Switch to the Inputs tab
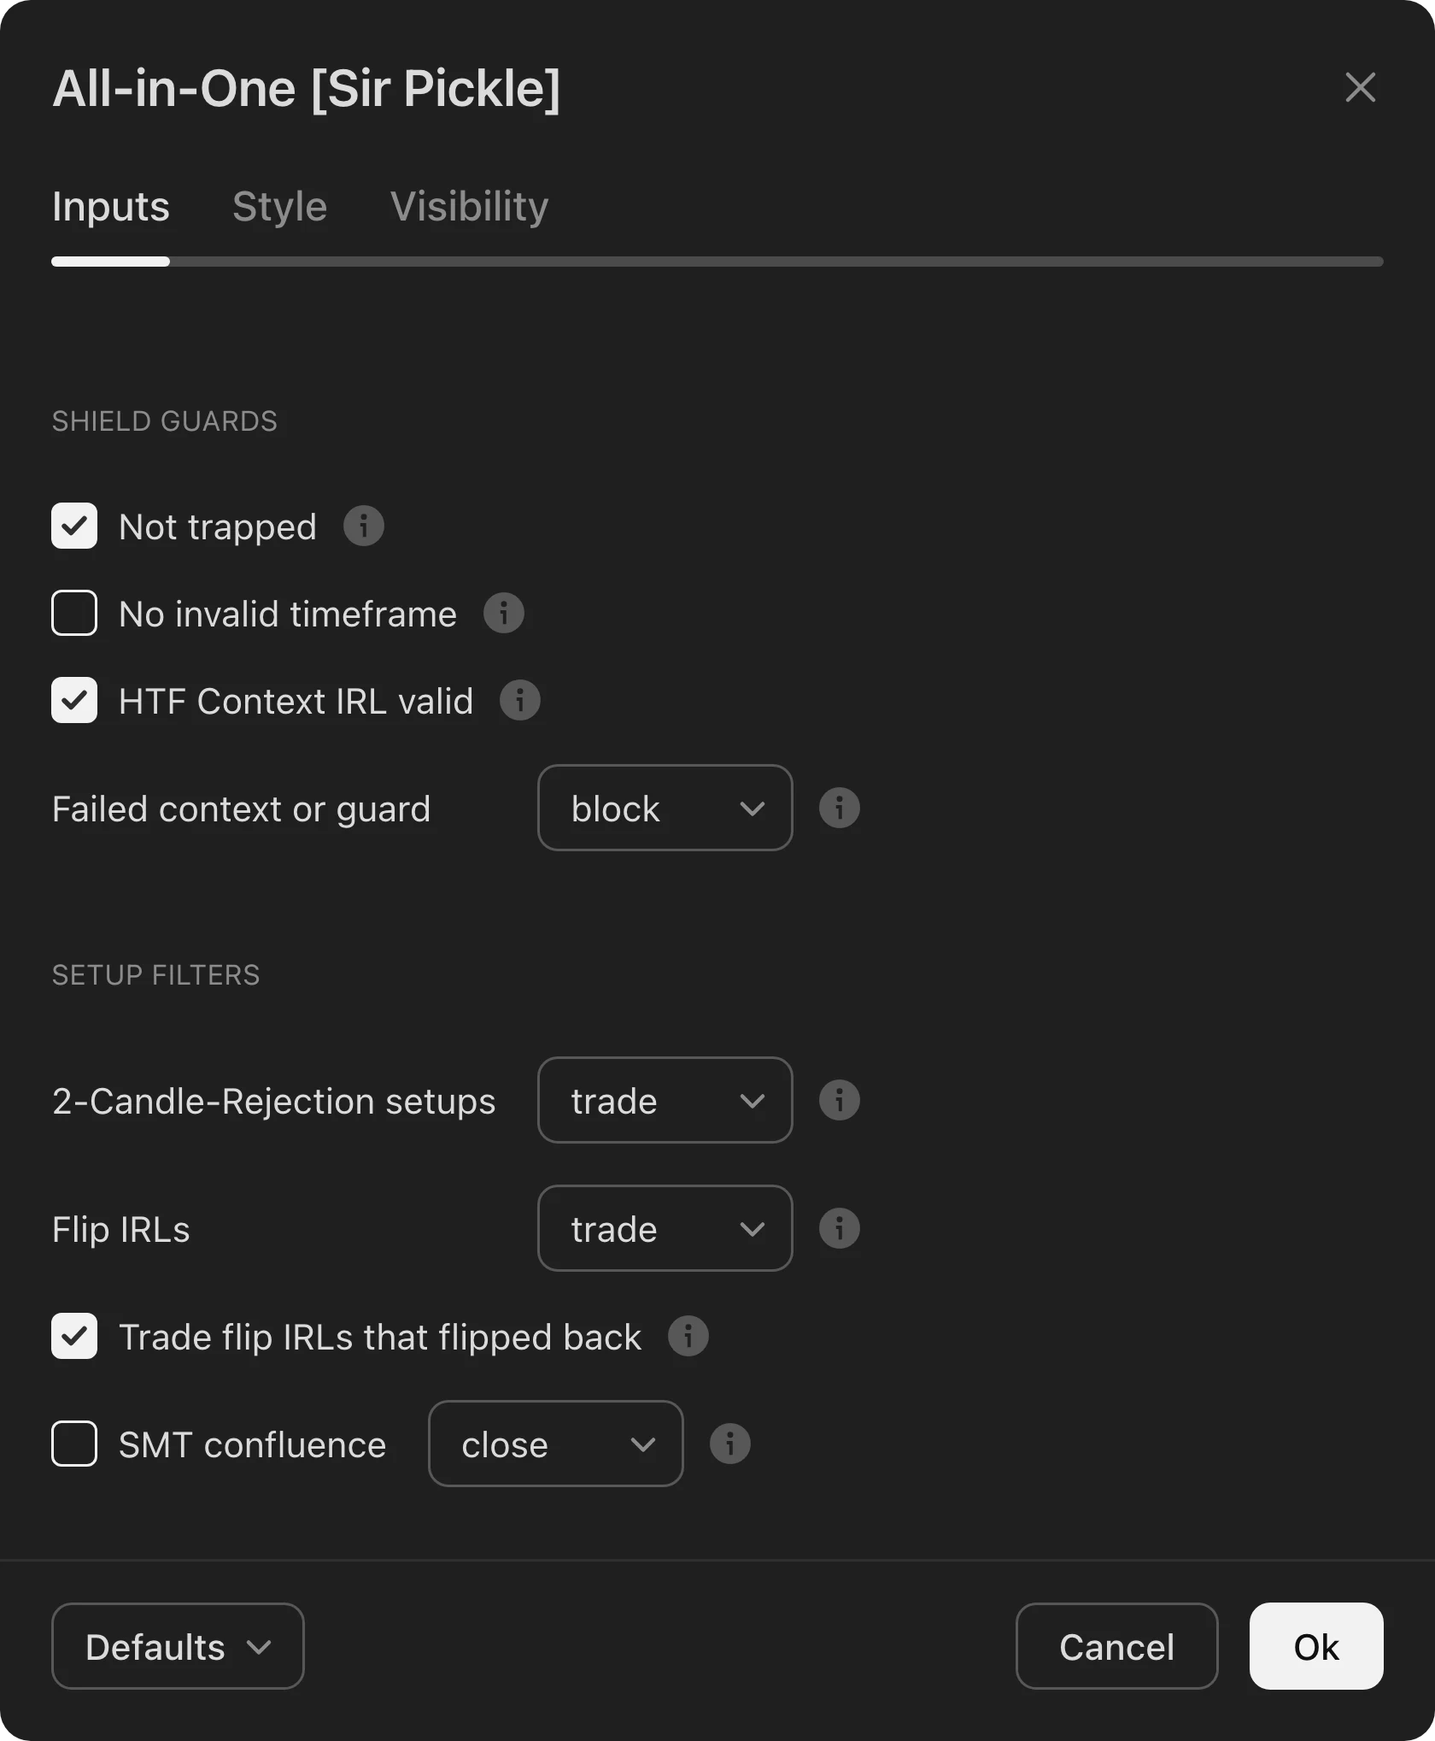This screenshot has height=1741, width=1435. [111, 207]
